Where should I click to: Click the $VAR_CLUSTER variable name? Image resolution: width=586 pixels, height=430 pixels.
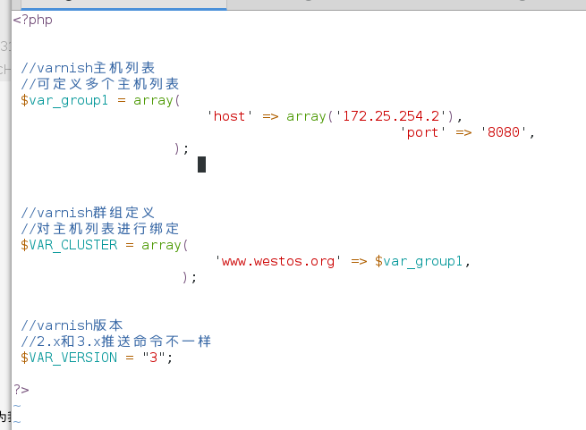point(69,245)
